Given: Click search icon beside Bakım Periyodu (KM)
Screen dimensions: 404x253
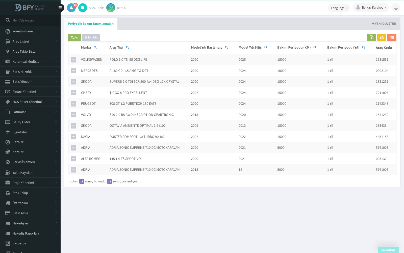Looking at the screenshot, I should point(315,47).
